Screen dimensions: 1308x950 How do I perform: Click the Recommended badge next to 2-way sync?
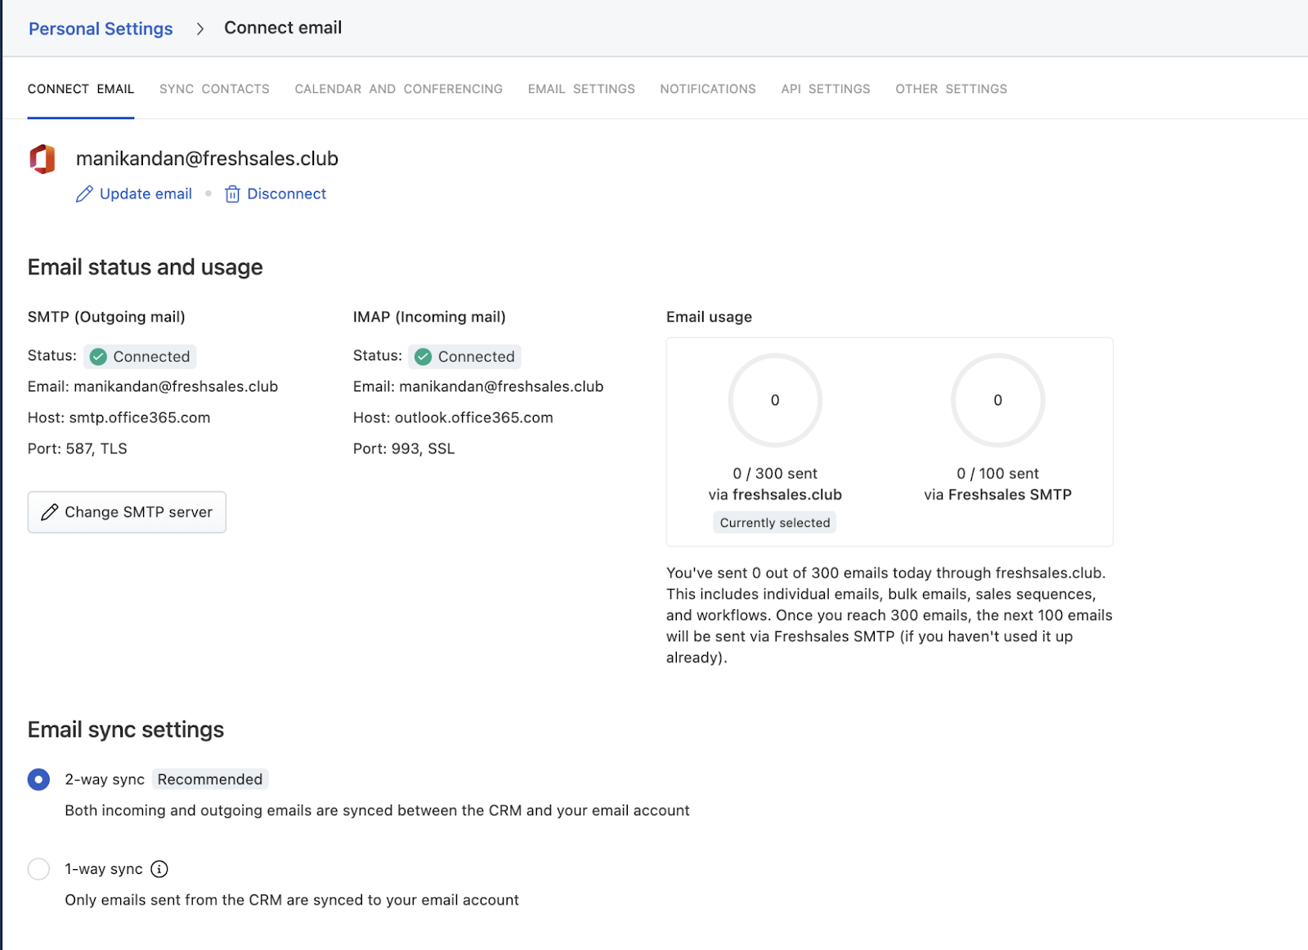tap(210, 779)
